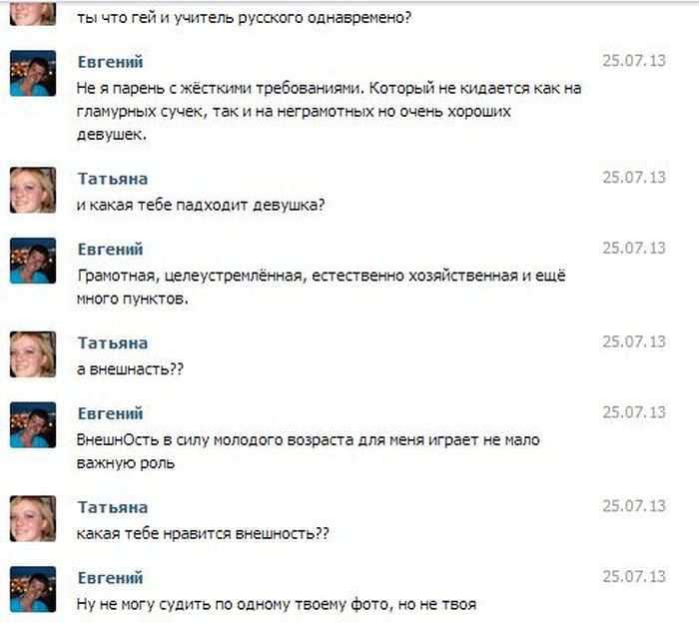Open Евгений's avatar beside 'Грамотная, целеустремлённая' message

[x=33, y=261]
